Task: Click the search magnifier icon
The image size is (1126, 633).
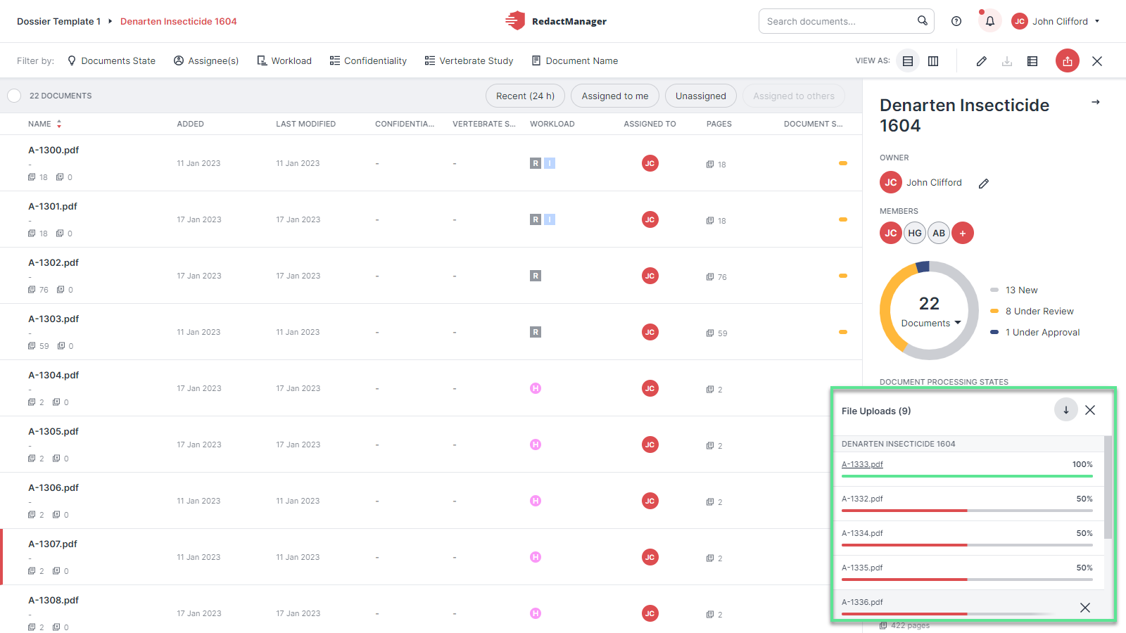Action: point(922,20)
